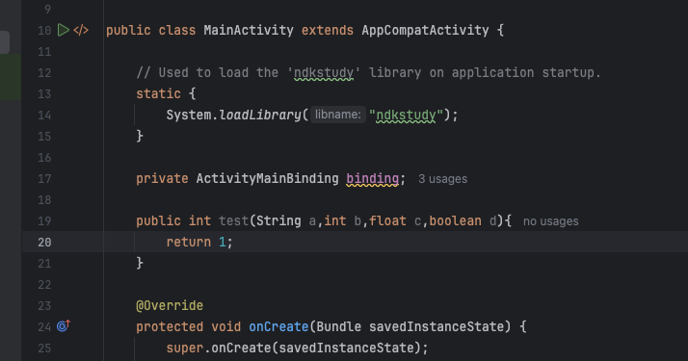Click 'ndkstudy' word inside the comment
The width and height of the screenshot is (688, 361).
(x=324, y=73)
